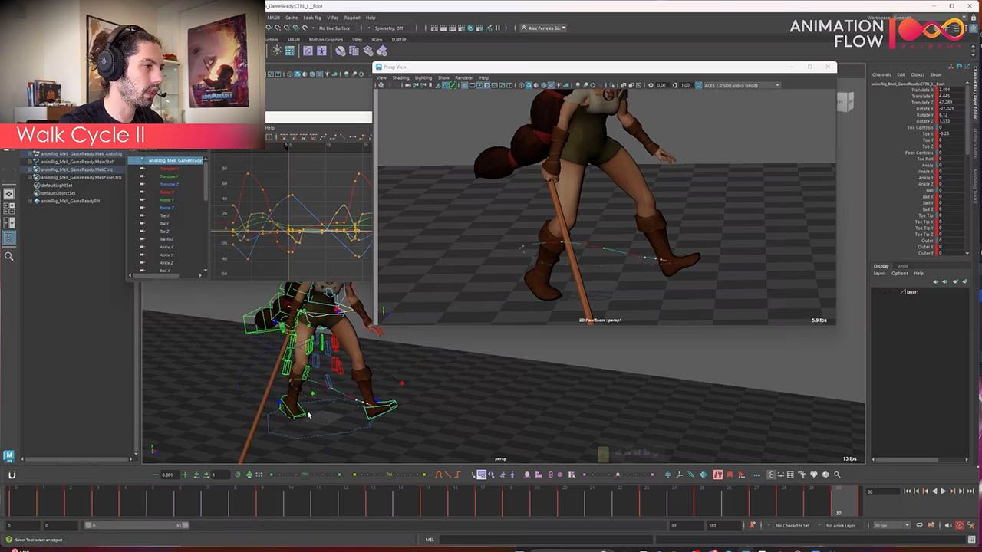Click the magnifier icon in the animation toolbar
Viewport: 982px width, 552px height.
pos(837,475)
